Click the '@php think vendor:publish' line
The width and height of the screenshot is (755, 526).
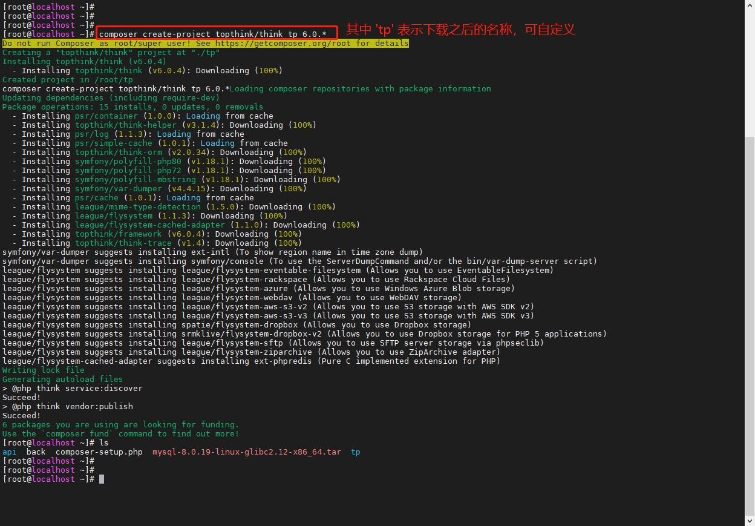68,407
